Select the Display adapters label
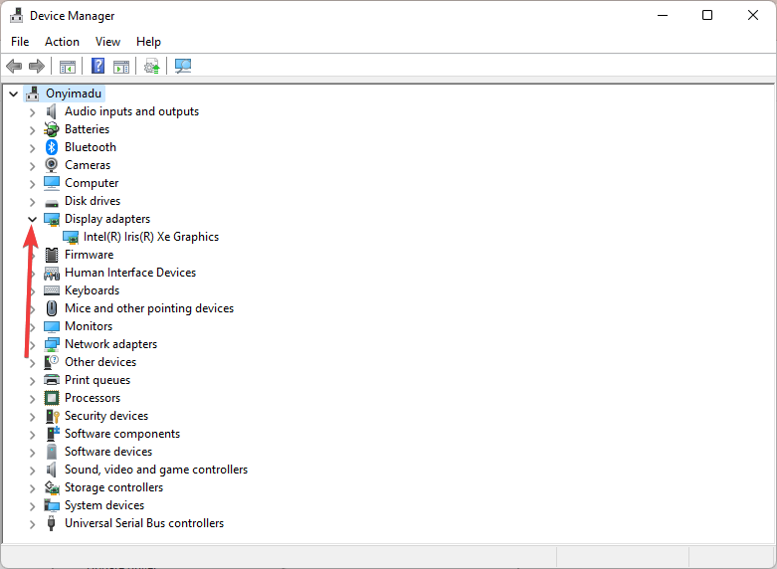Image resolution: width=777 pixels, height=569 pixels. pos(107,219)
